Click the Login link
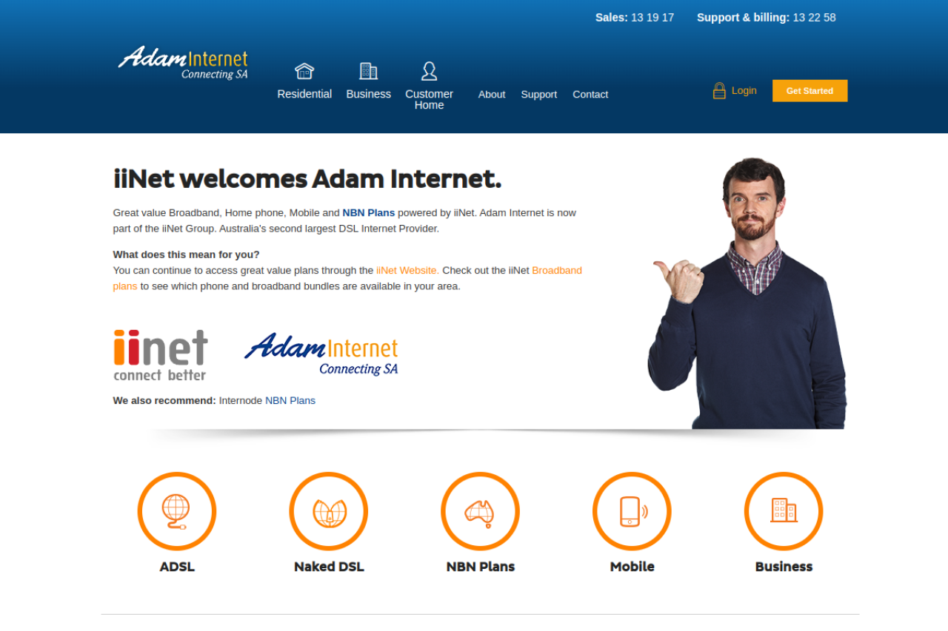Viewport: 948px width, 631px height. click(744, 91)
